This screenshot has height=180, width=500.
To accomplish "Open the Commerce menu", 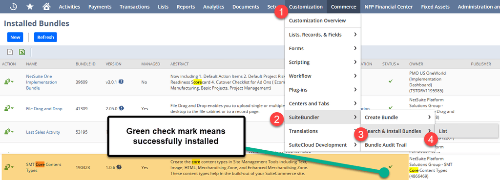I will pos(343,6).
